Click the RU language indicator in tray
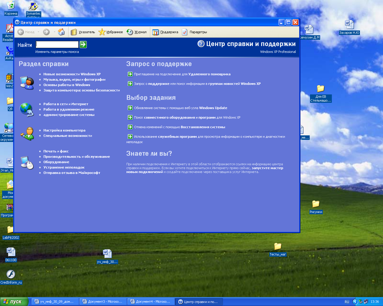 (x=347, y=302)
